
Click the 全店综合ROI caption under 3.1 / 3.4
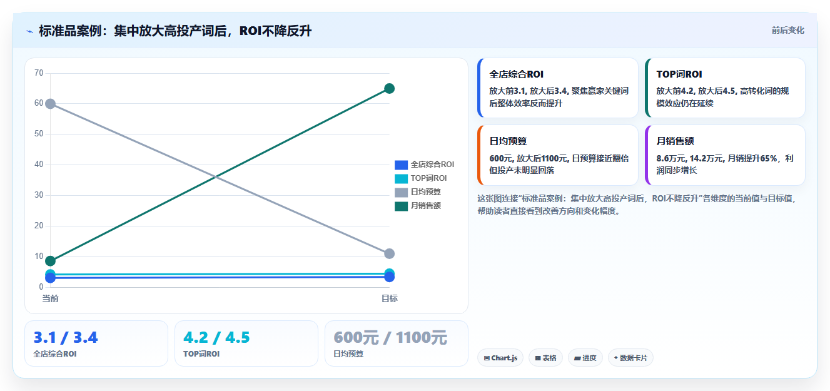point(55,354)
